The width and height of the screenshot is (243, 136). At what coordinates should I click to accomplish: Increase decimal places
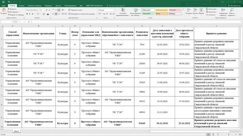110,14
